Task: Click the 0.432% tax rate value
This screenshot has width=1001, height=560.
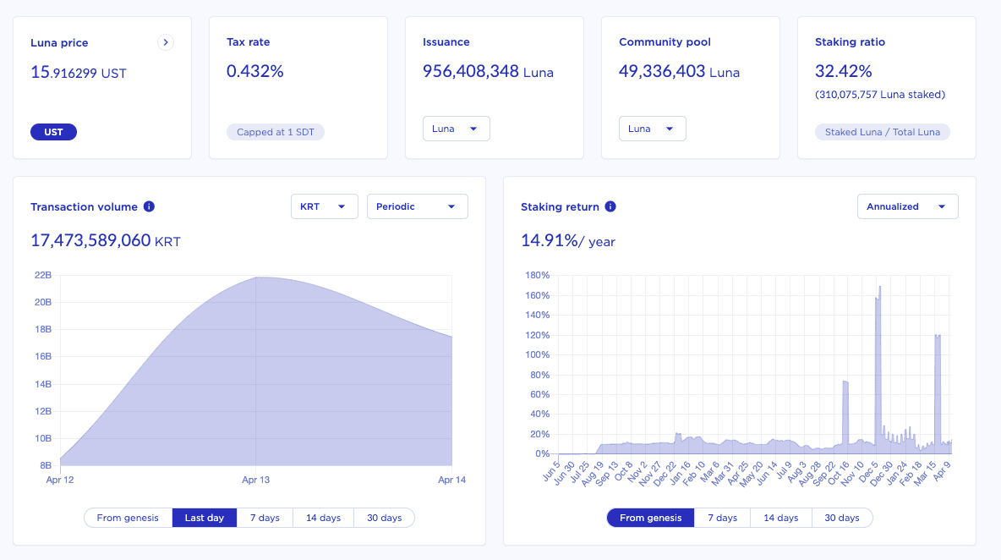Action: click(254, 71)
